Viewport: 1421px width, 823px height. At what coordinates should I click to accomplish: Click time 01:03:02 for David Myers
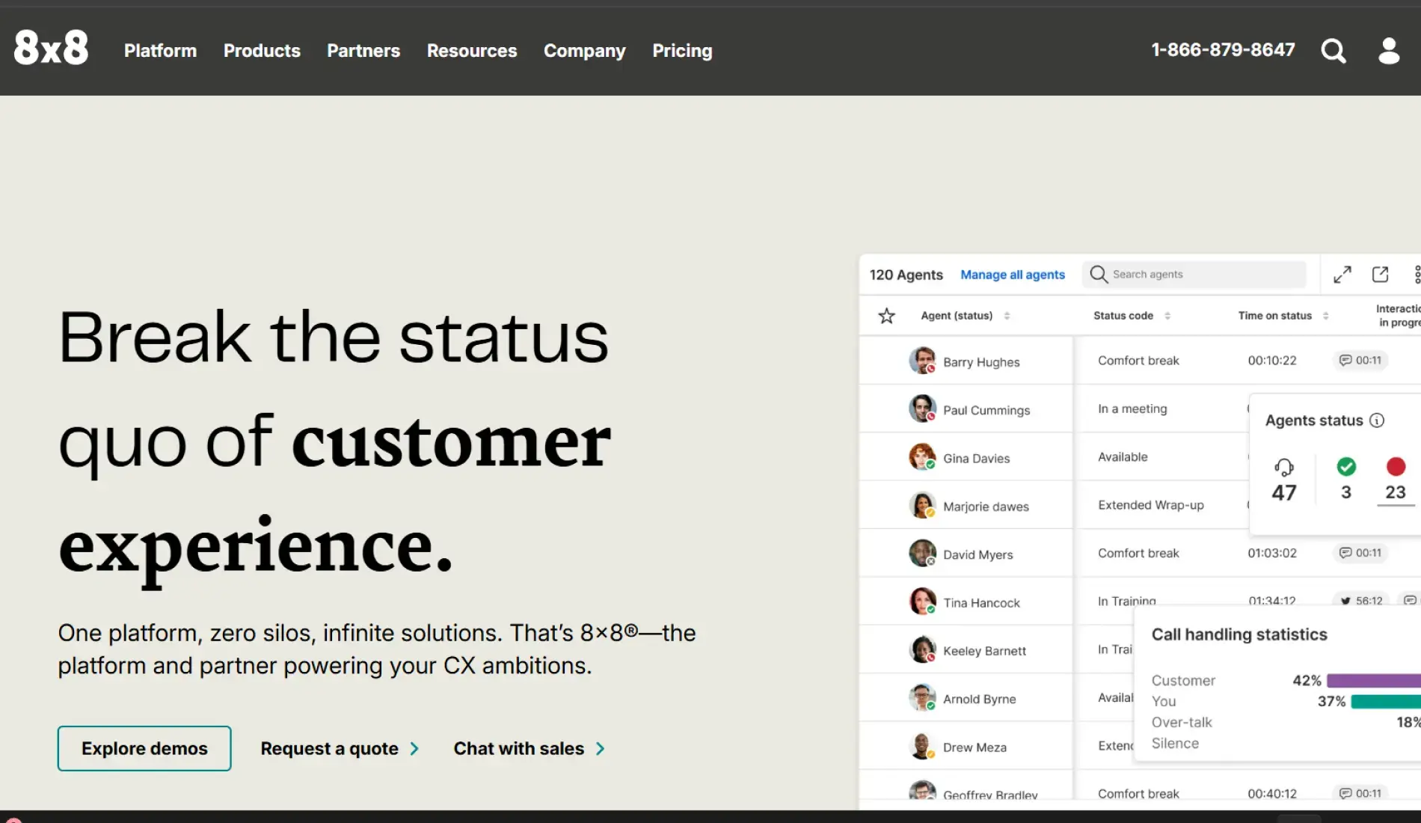pyautogui.click(x=1272, y=553)
